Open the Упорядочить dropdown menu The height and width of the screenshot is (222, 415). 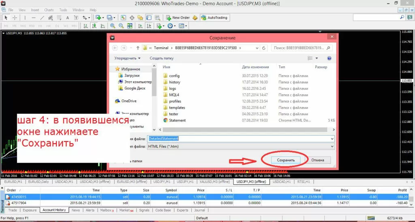[x=127, y=58]
